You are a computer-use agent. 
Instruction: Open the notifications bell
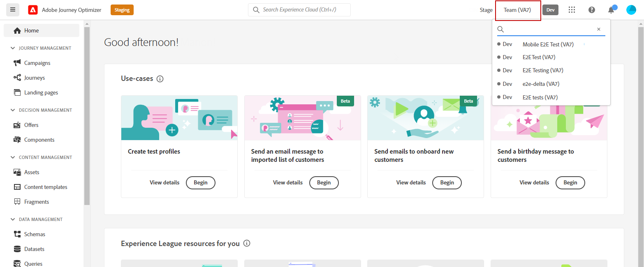(612, 10)
